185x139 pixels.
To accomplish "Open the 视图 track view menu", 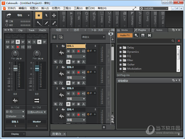I will [x=60, y=30].
